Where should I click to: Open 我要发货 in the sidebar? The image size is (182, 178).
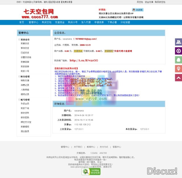tap(25, 44)
